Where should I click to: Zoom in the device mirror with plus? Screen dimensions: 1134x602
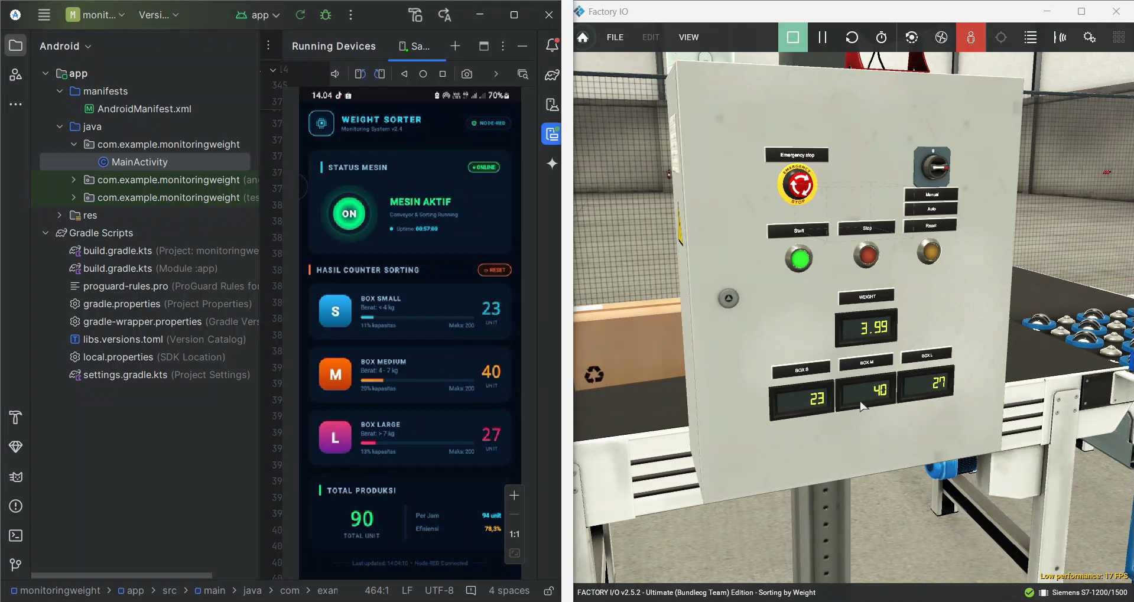click(515, 496)
